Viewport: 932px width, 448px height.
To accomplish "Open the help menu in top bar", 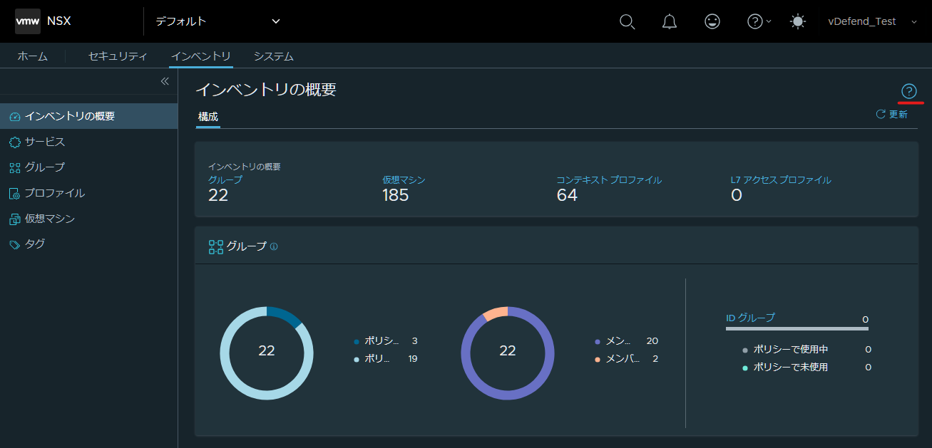I will tap(759, 22).
